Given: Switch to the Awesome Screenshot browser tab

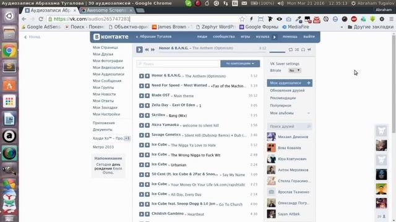Looking at the screenshot, I should click(106, 10).
